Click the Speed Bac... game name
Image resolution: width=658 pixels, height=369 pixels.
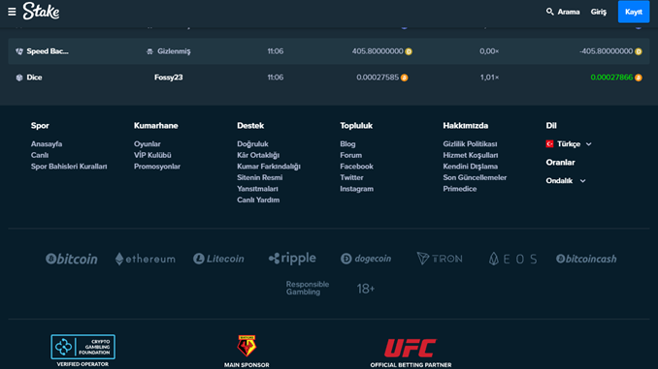pos(48,51)
